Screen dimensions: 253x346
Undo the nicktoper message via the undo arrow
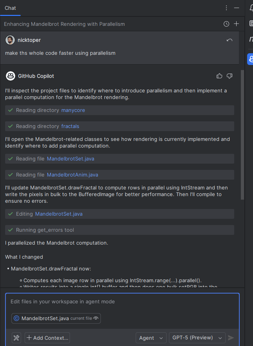(x=229, y=40)
